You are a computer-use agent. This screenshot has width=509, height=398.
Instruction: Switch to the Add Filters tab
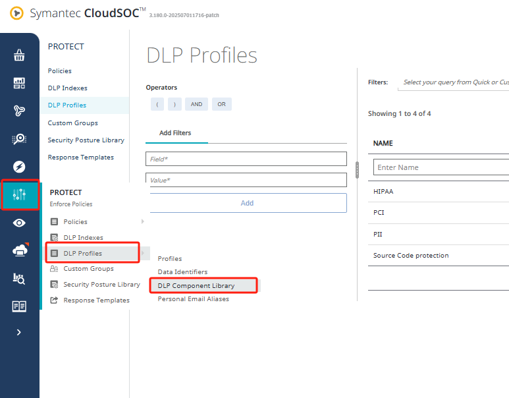(175, 133)
